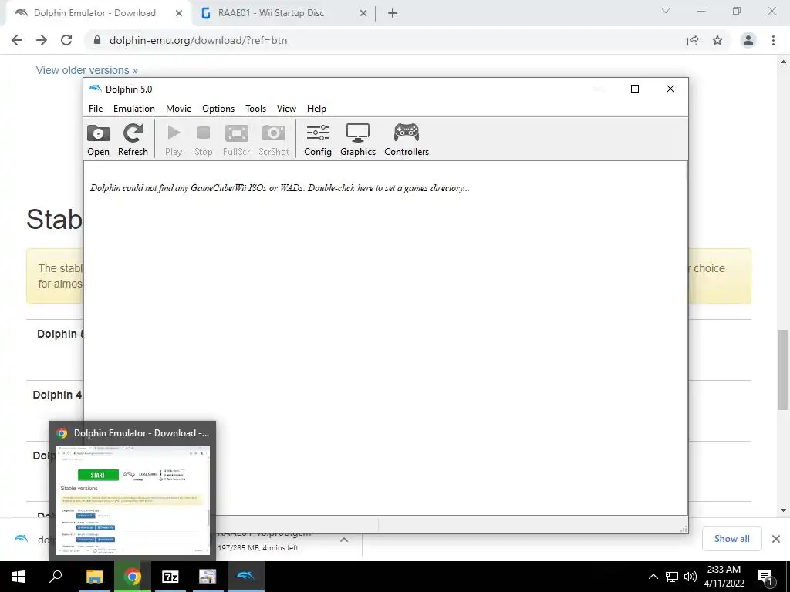Open the File menu in Dolphin
790x592 pixels.
96,108
